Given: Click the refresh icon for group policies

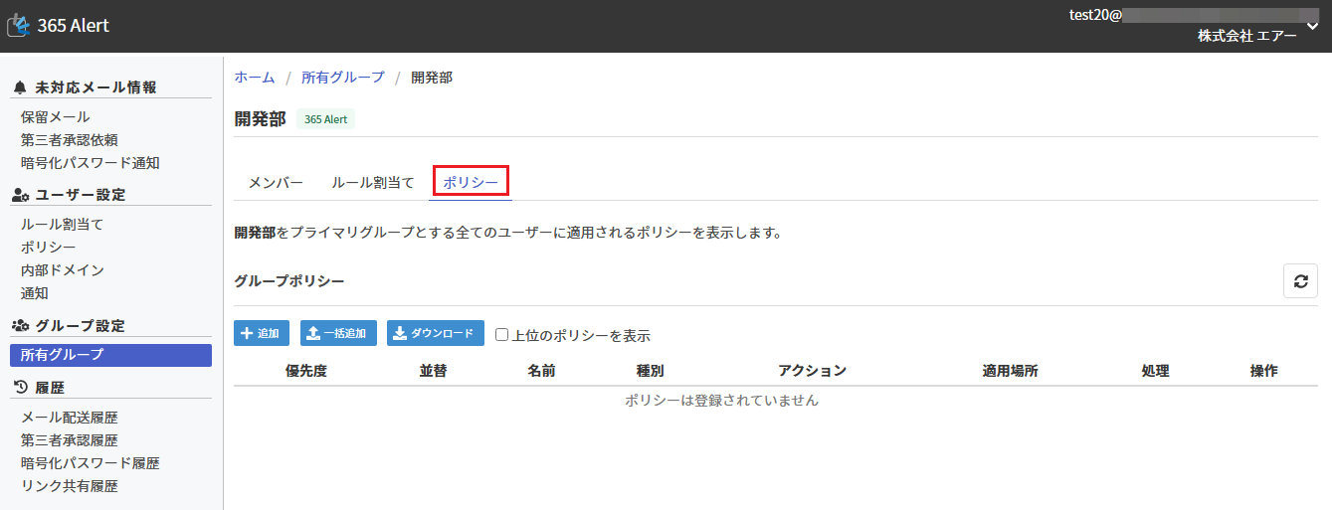Looking at the screenshot, I should click(1299, 281).
